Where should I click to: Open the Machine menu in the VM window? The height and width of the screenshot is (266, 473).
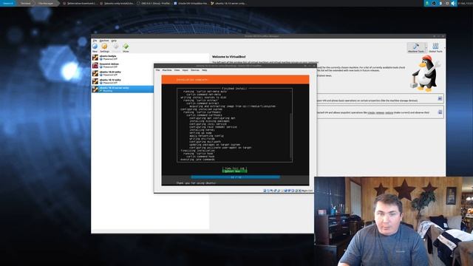click(167, 70)
